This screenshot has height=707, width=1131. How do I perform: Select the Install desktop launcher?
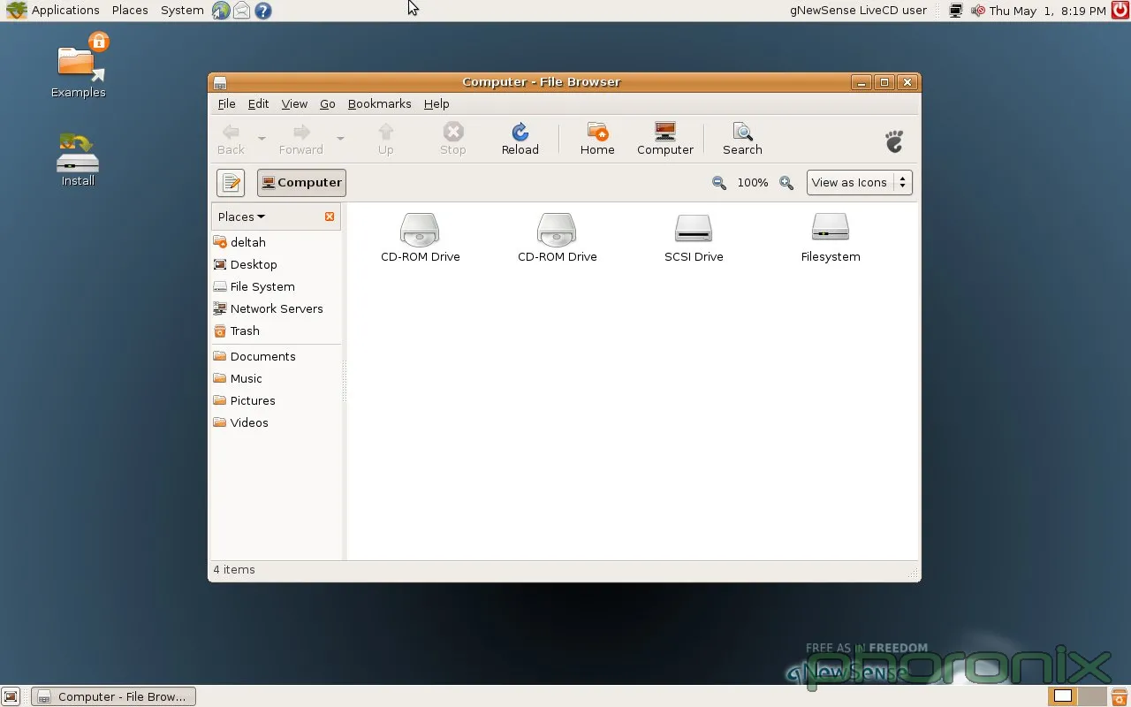click(78, 159)
